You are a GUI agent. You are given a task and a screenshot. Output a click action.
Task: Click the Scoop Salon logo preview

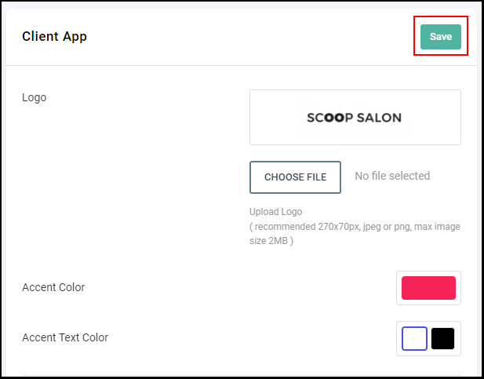[355, 118]
